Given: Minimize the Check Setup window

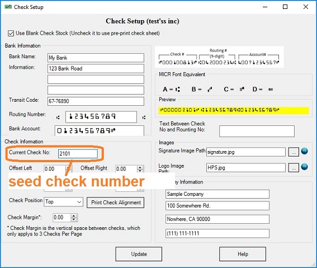Looking at the screenshot, I should (265, 7).
